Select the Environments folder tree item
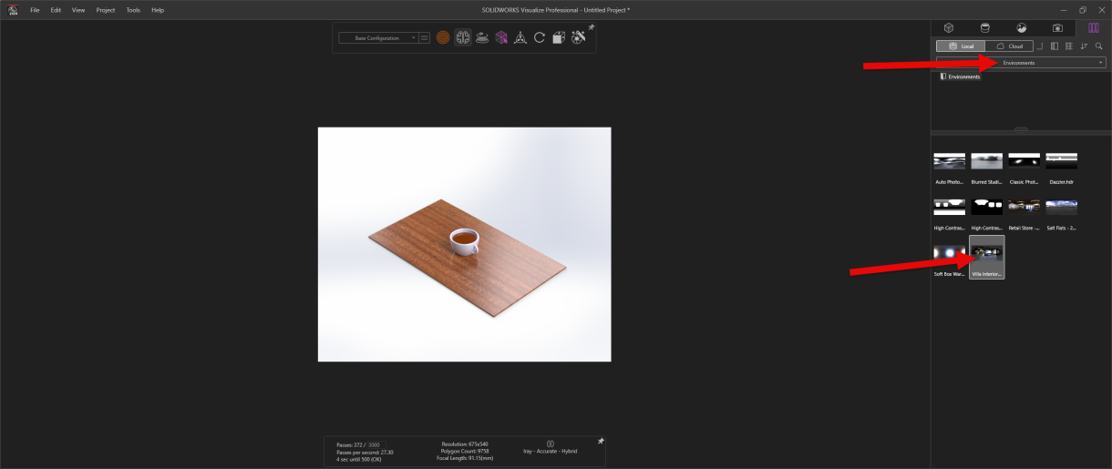This screenshot has height=469, width=1112. [x=961, y=76]
